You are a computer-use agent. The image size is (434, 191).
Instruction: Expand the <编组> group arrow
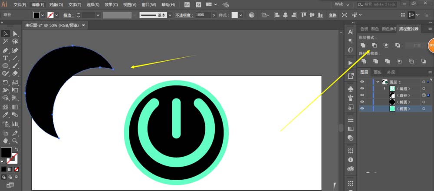tap(384, 89)
